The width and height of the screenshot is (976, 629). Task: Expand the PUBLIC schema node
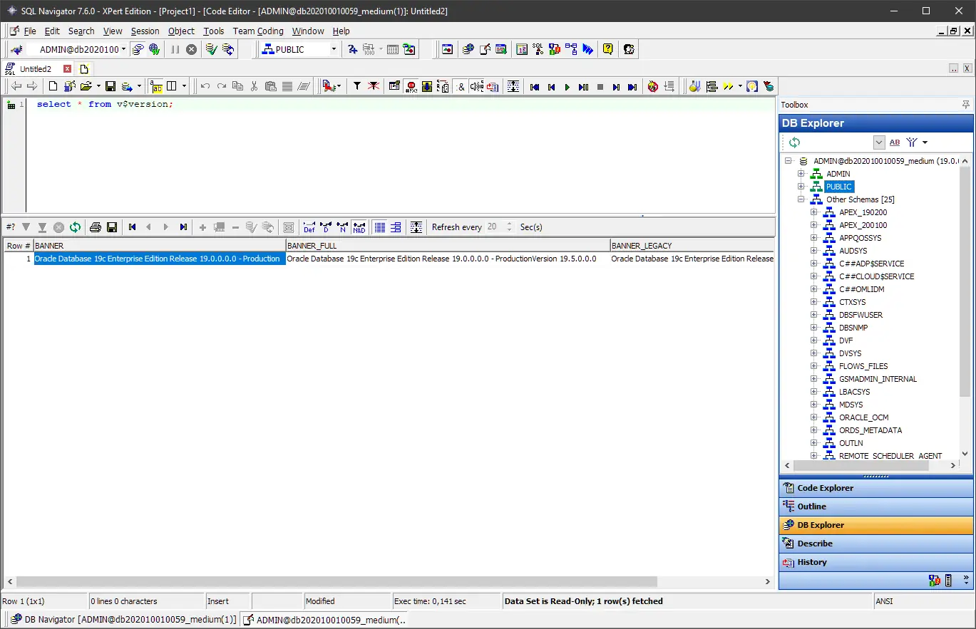click(x=801, y=187)
